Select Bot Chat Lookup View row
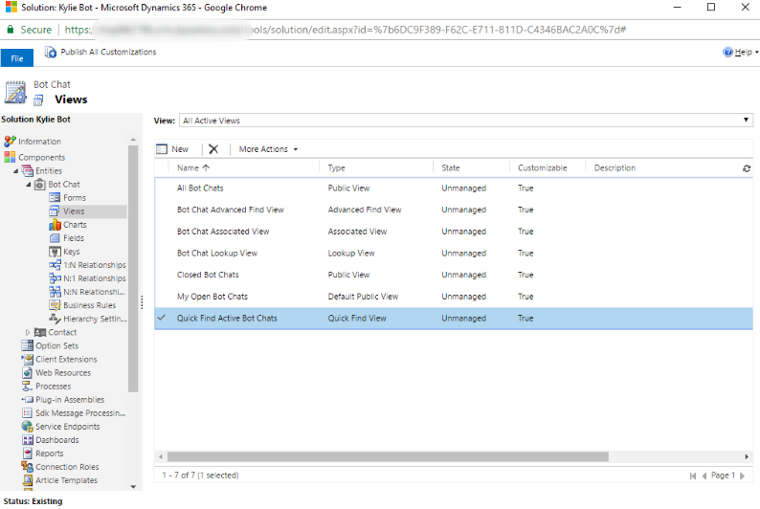760x509 pixels. [x=453, y=253]
